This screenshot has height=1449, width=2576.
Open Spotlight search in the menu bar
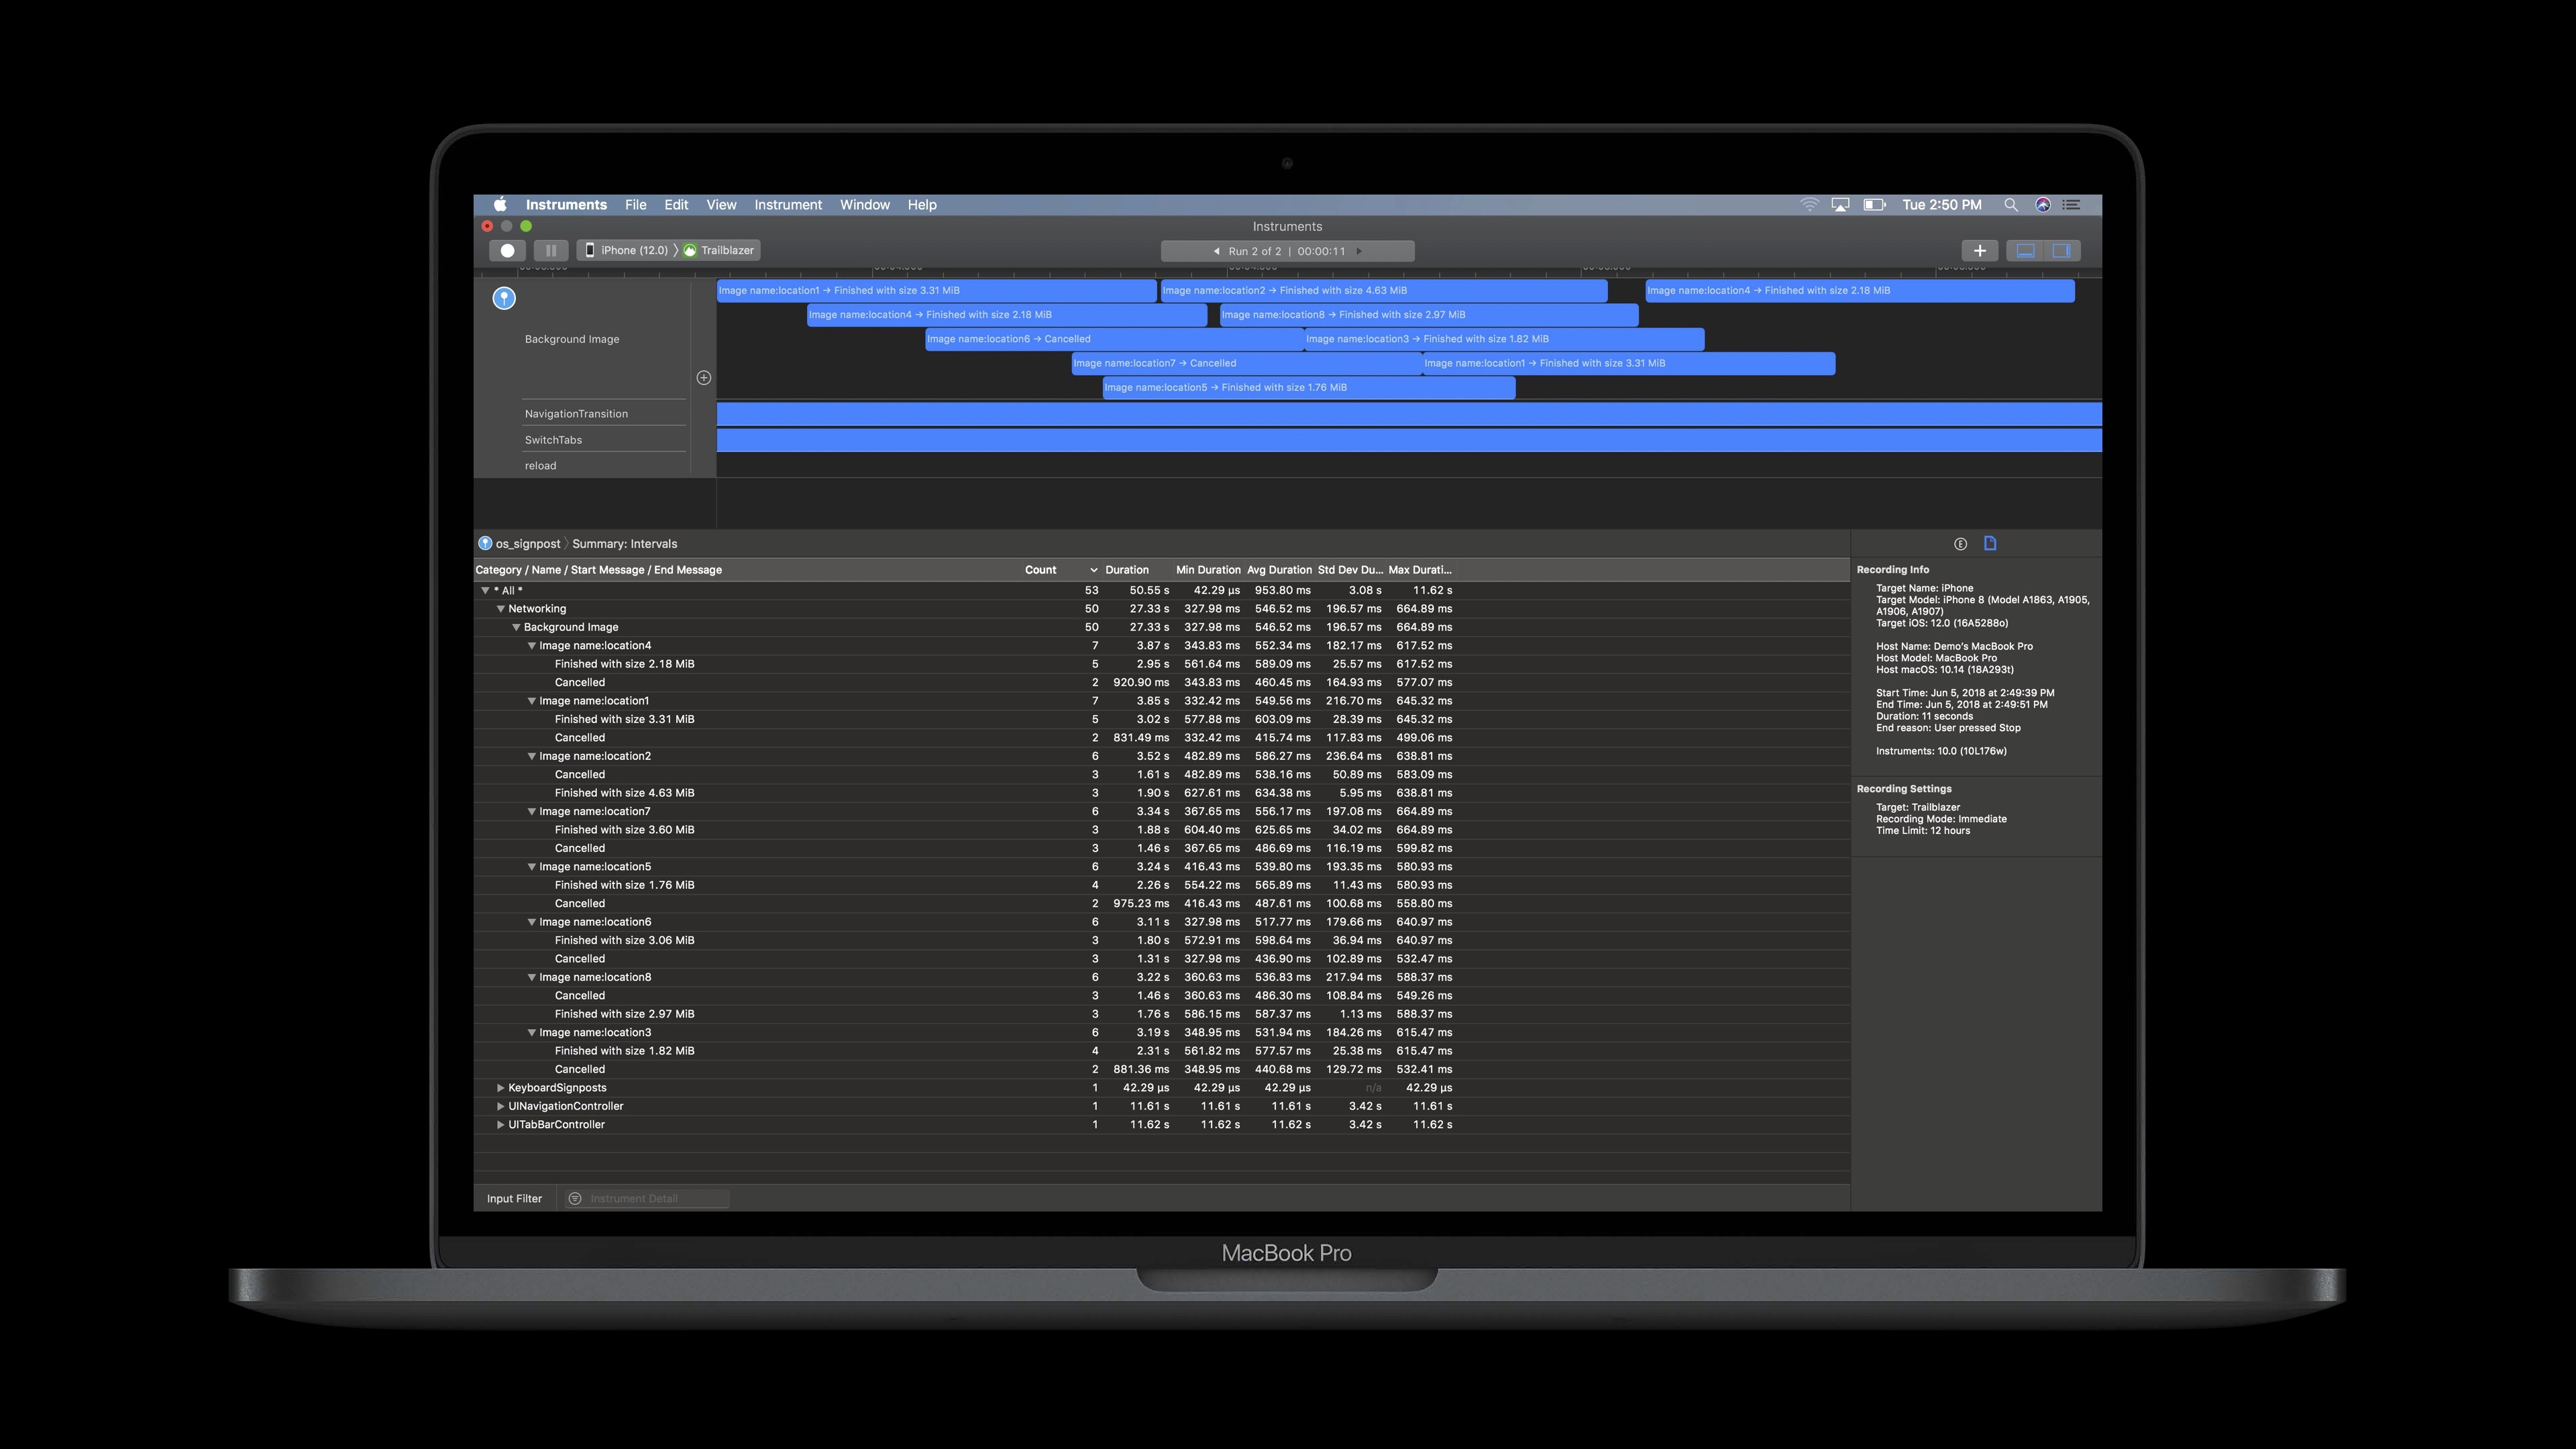[x=2010, y=205]
